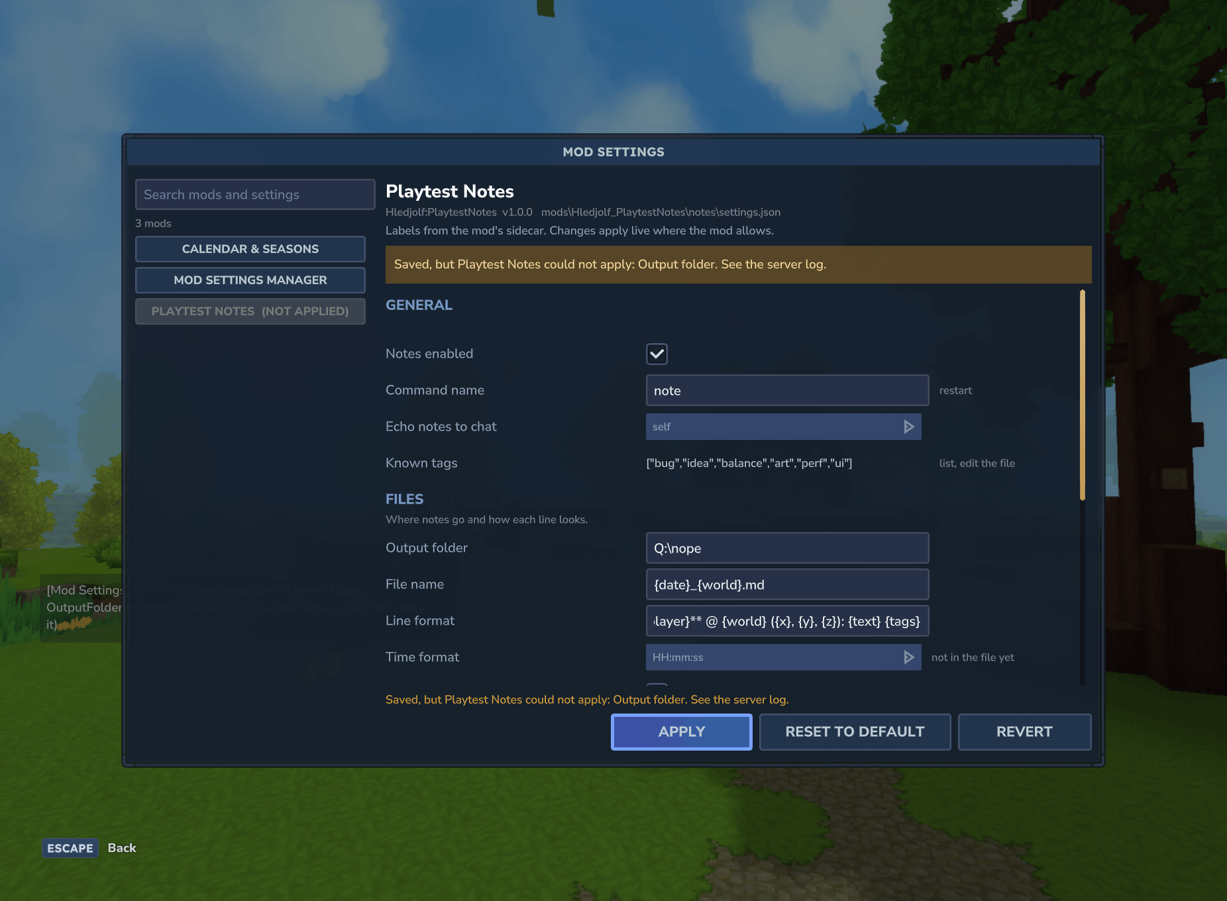Click the Apply button
Viewport: 1227px width, 901px height.
(x=682, y=732)
